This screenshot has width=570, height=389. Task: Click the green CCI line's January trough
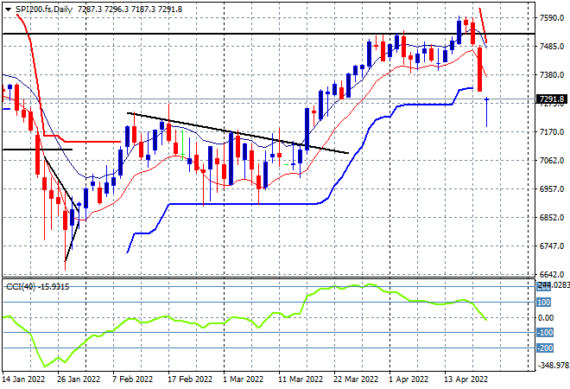pos(45,366)
